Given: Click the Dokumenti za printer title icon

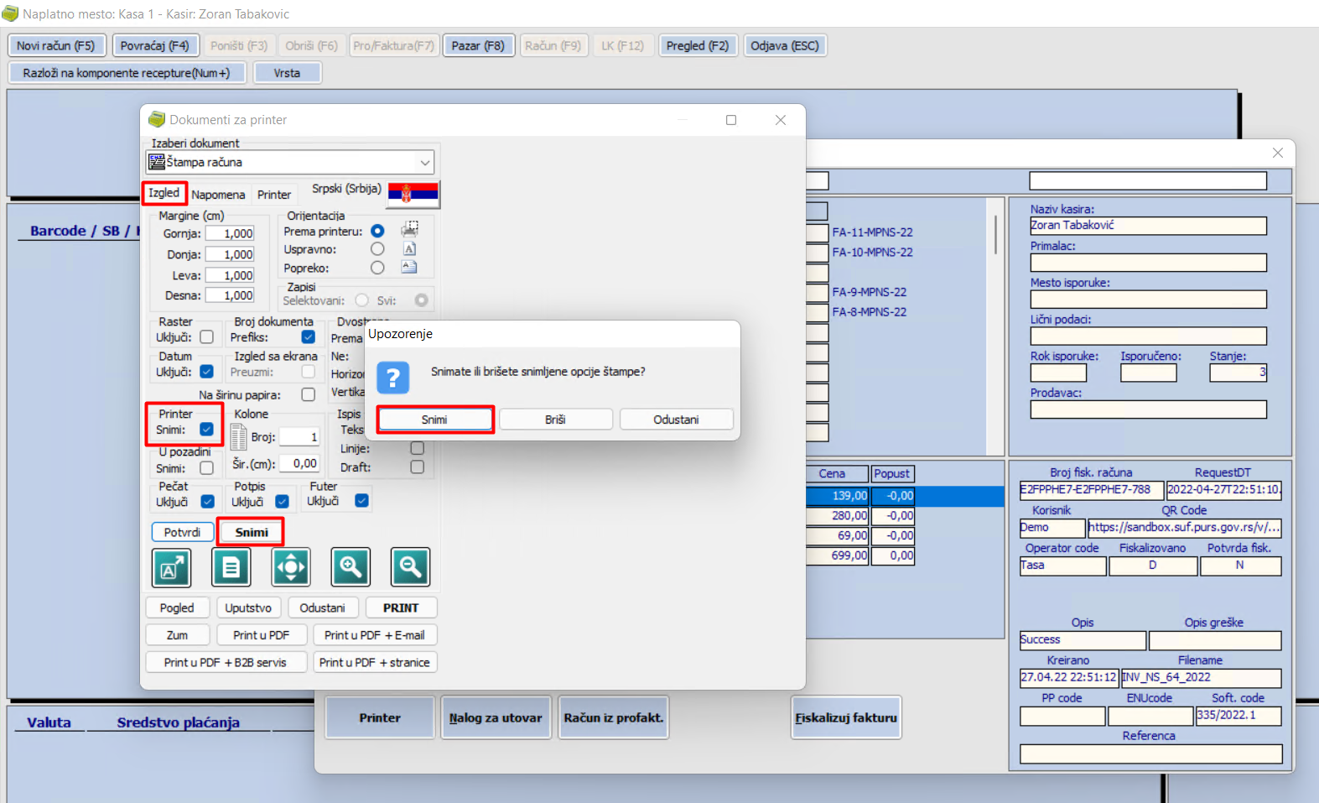Looking at the screenshot, I should [x=157, y=119].
